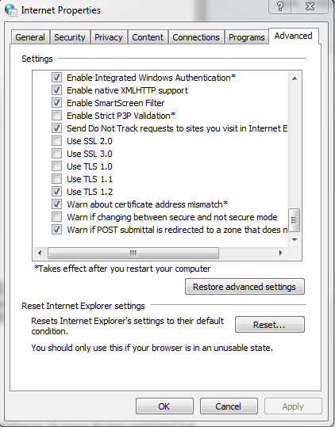
Task: Click the horizontal scroll left arrow
Action: [40, 253]
